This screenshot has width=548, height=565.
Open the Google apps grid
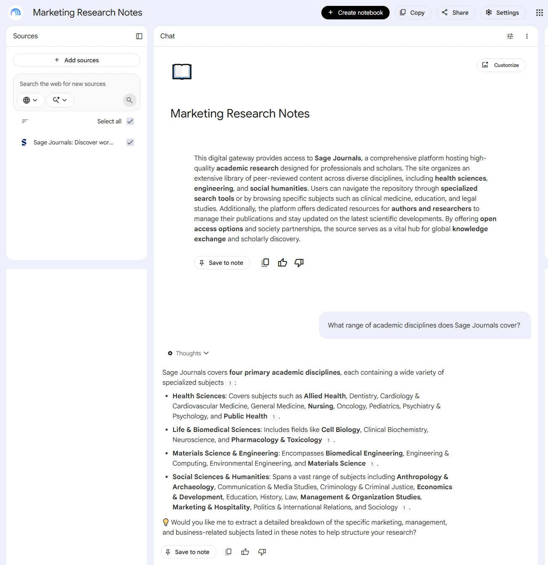(x=539, y=13)
